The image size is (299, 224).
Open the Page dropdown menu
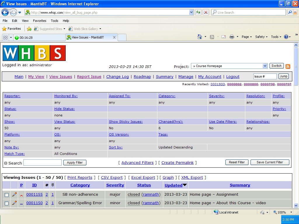pyautogui.click(x=246, y=37)
